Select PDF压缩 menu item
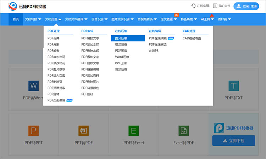The image size is (266, 159). (121, 51)
